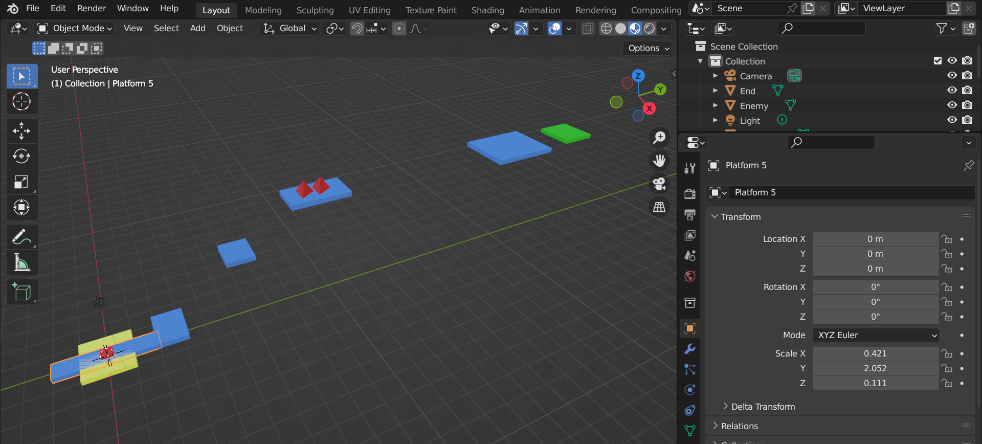
Task: Open the Render menu
Action: click(x=92, y=9)
